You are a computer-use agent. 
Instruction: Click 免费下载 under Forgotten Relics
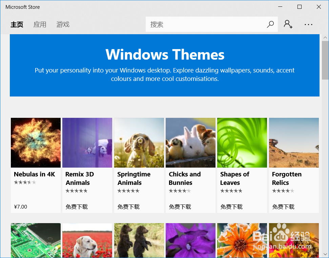click(x=283, y=207)
